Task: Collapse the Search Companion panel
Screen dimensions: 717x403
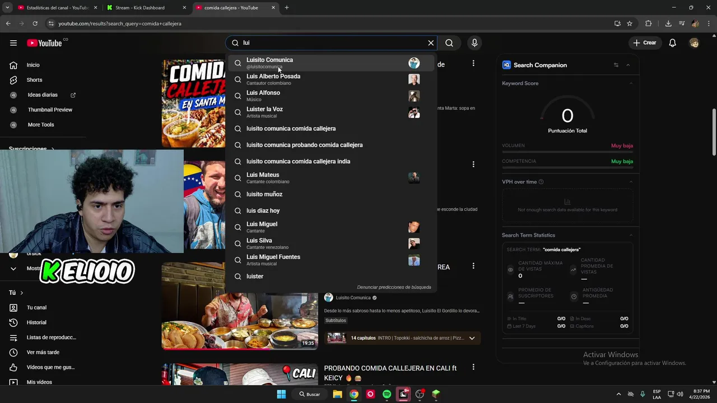Action: (x=628, y=65)
